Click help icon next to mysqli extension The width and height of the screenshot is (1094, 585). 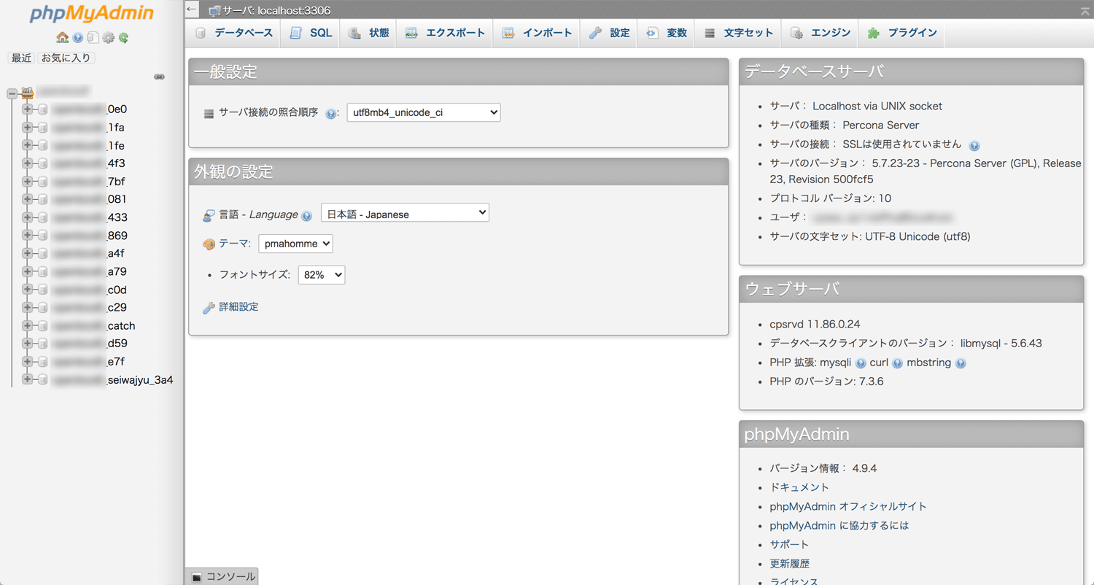(861, 363)
